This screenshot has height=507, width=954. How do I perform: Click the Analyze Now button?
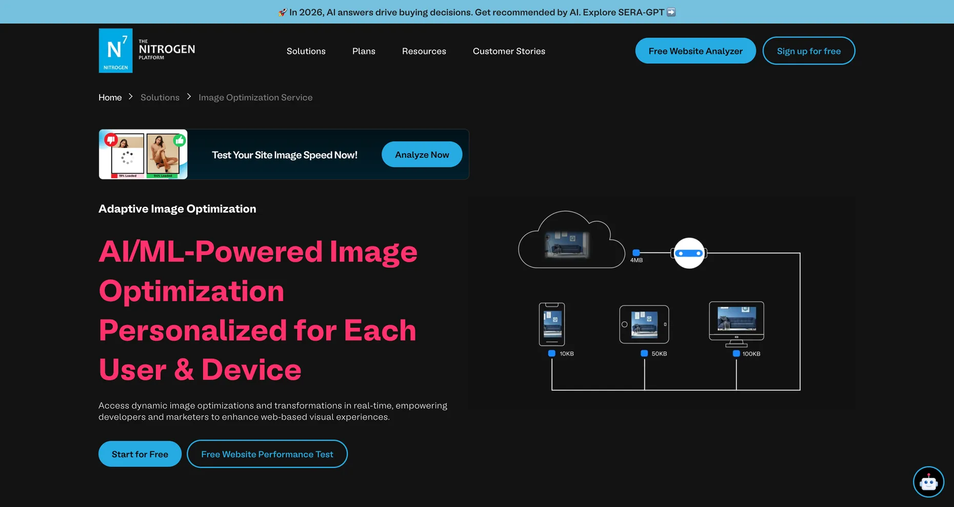coord(422,155)
